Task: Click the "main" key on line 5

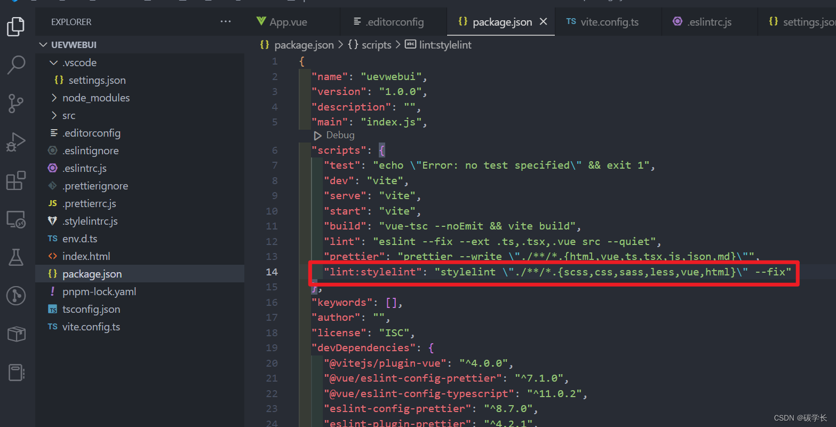Action: click(x=330, y=122)
